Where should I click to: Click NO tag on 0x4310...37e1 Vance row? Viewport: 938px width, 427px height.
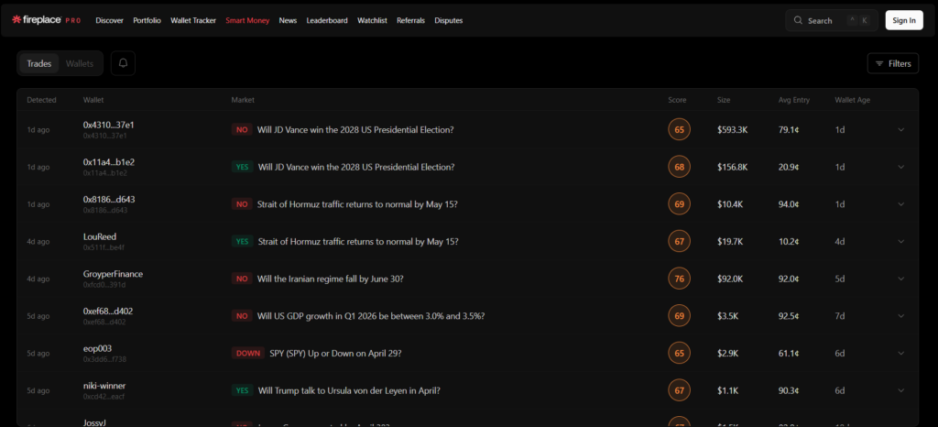(x=242, y=130)
